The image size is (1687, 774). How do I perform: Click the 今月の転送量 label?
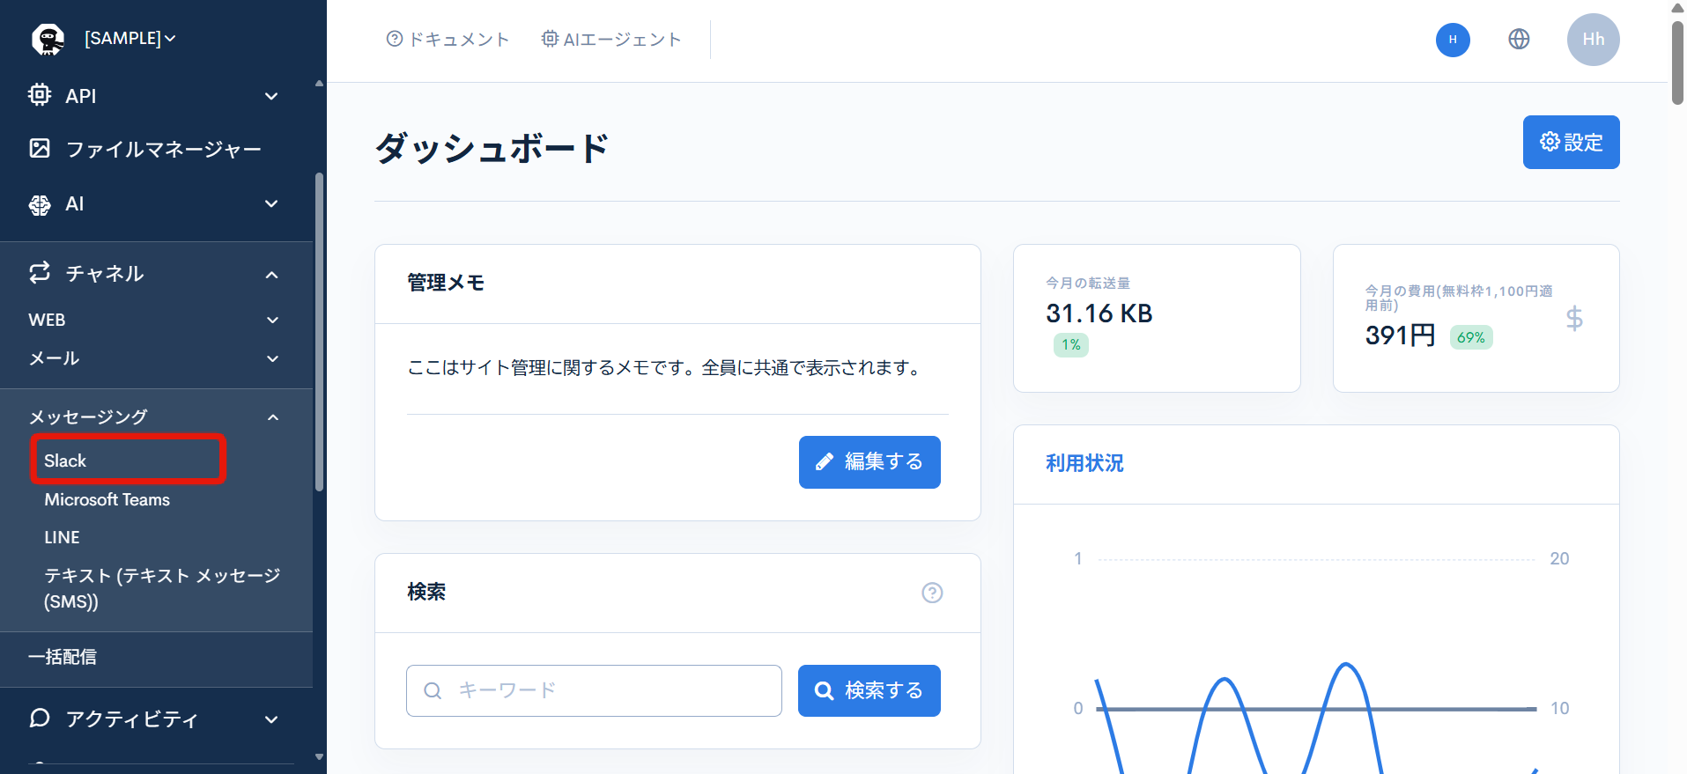coord(1088,283)
